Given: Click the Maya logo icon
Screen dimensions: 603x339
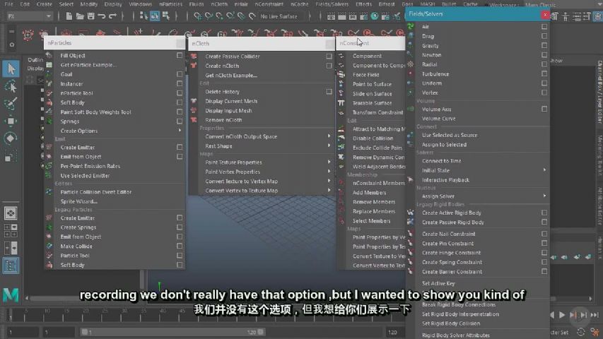Looking at the screenshot, I should point(11,295).
